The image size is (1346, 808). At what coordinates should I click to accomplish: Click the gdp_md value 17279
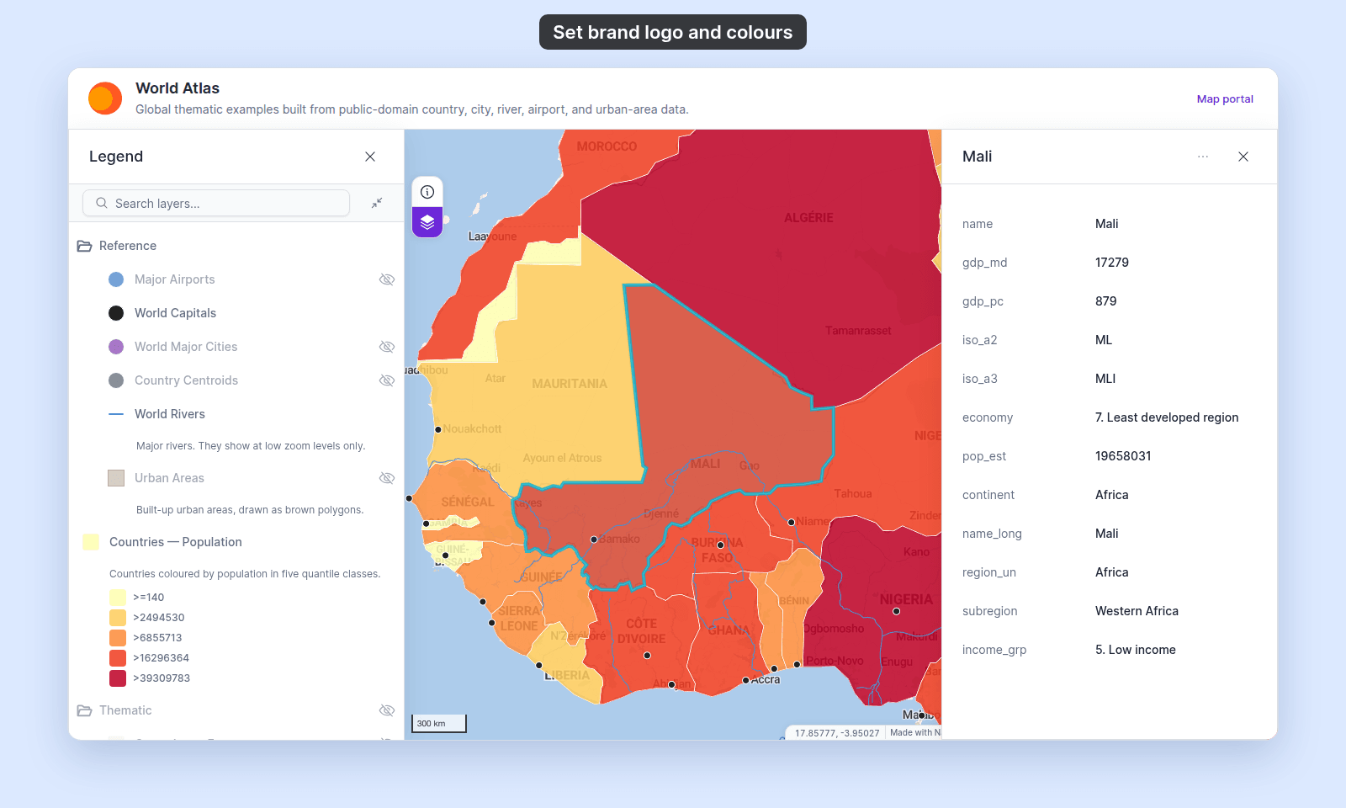point(1112,263)
